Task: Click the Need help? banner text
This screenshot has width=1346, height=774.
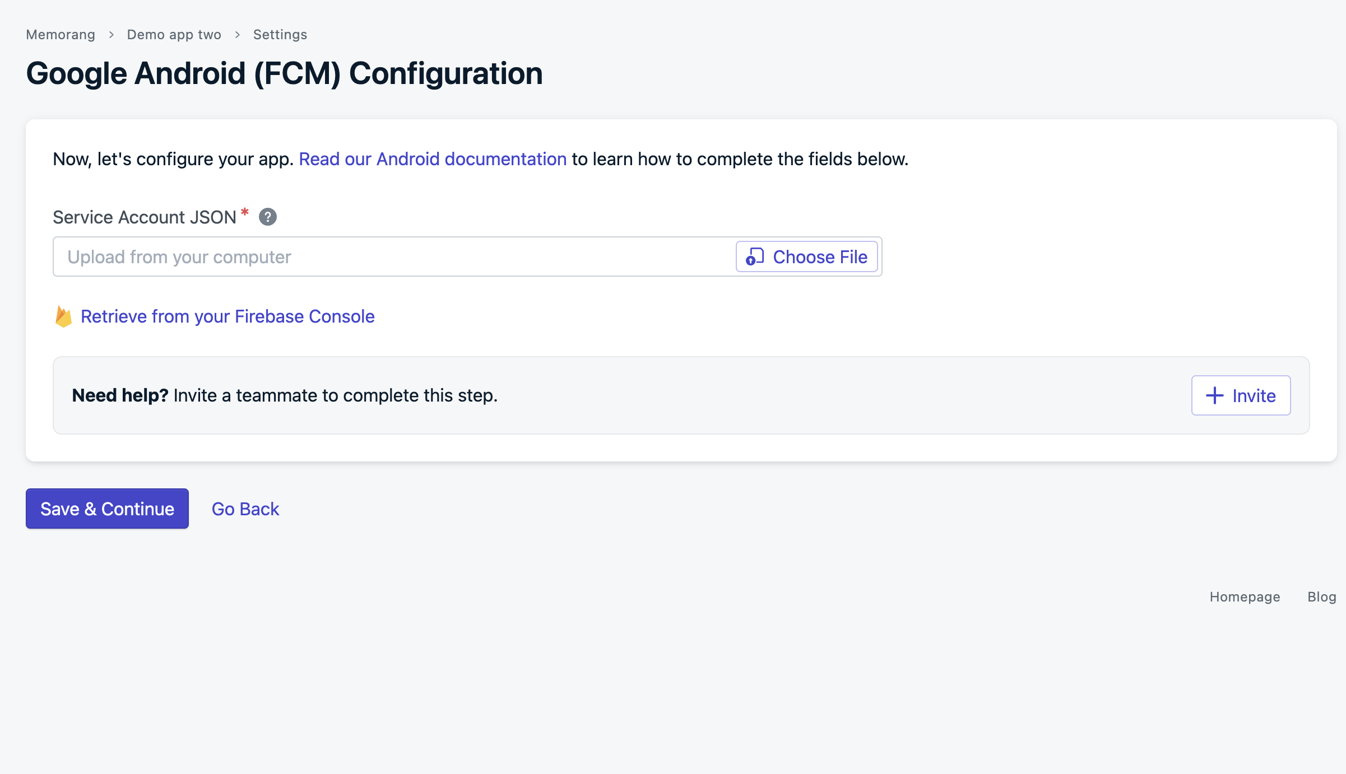Action: click(x=285, y=395)
